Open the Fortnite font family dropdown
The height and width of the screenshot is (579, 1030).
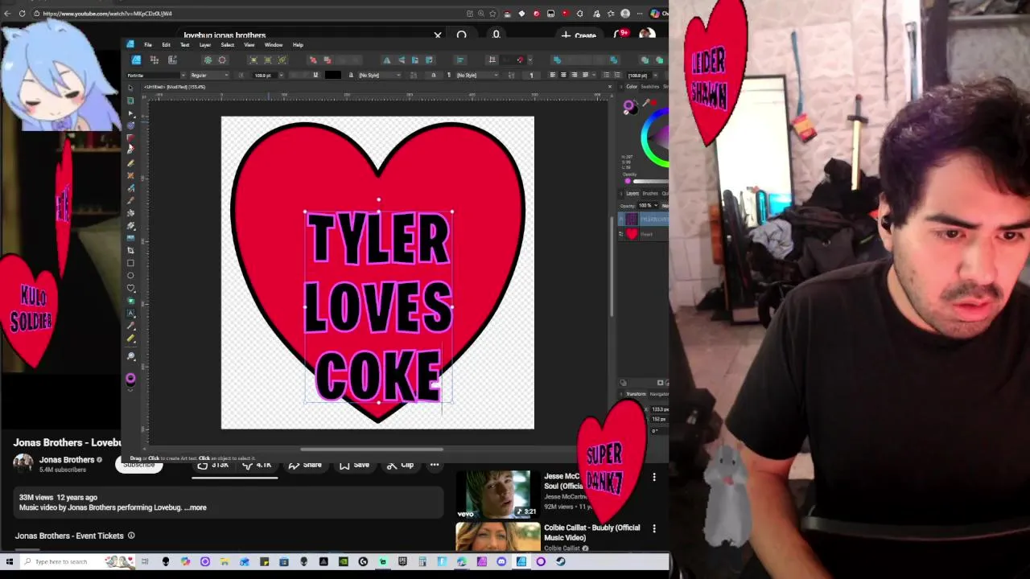tap(183, 76)
